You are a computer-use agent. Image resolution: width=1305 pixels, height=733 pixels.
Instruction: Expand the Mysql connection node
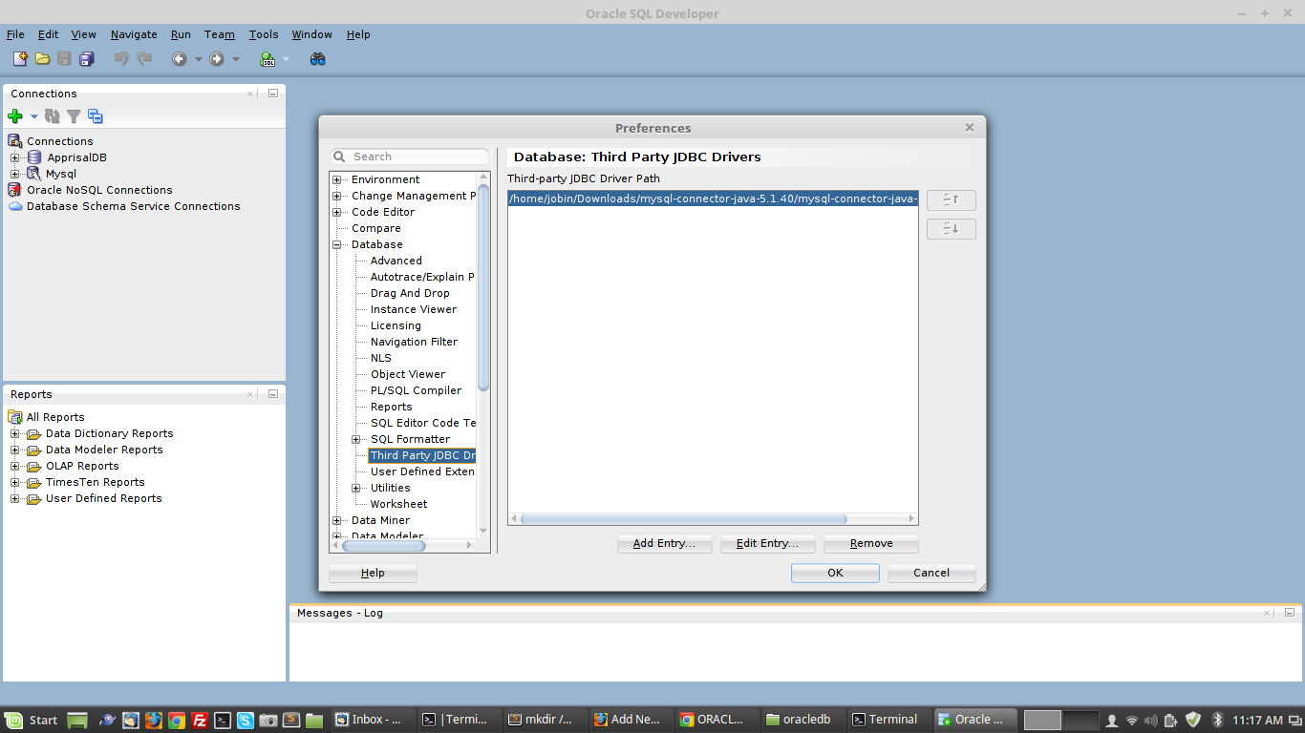(x=14, y=174)
